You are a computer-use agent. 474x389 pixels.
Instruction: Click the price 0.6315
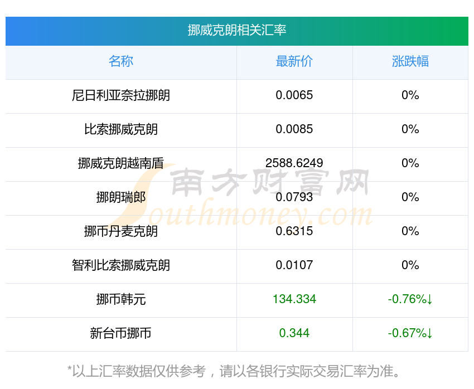pos(294,231)
